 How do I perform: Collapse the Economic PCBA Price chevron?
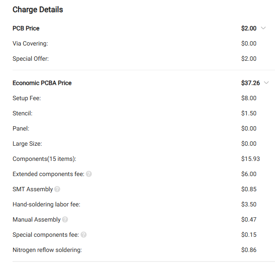coord(266,83)
